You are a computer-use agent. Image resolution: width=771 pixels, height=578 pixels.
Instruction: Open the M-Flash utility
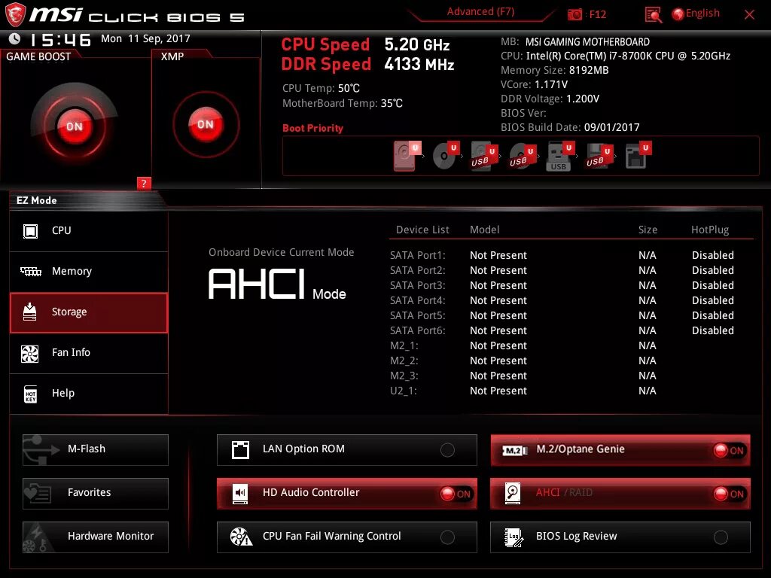[96, 450]
